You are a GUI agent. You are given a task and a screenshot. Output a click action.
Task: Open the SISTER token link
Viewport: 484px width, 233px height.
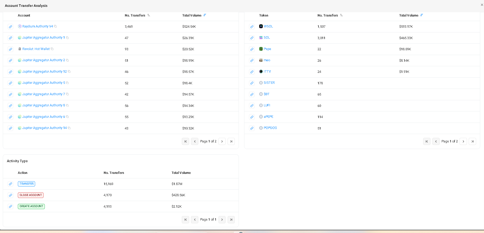[x=269, y=83]
